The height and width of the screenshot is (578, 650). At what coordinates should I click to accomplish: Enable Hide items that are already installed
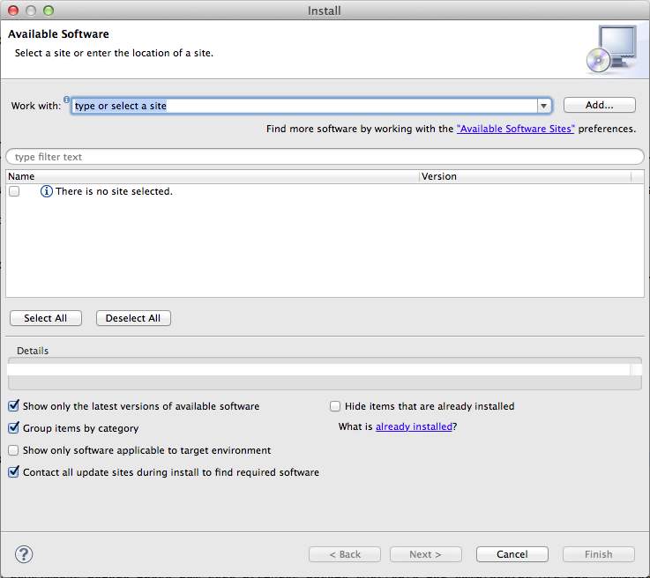click(335, 406)
